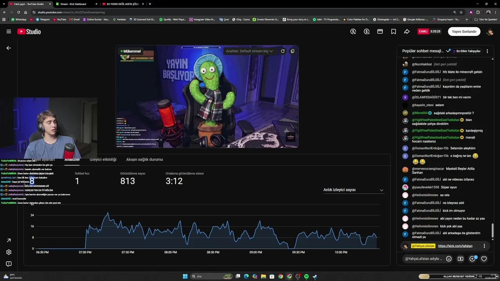The height and width of the screenshot is (281, 500).
Task: Open Spotify from the taskbar
Action: coord(306,276)
